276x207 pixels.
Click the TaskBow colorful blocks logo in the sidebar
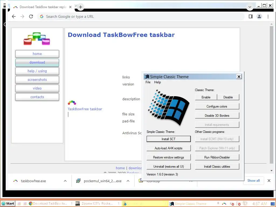coord(37,39)
